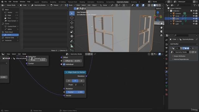This screenshot has height=112, width=199.
Task: Click the Z axis on navigation gizmo
Action: (158, 12)
